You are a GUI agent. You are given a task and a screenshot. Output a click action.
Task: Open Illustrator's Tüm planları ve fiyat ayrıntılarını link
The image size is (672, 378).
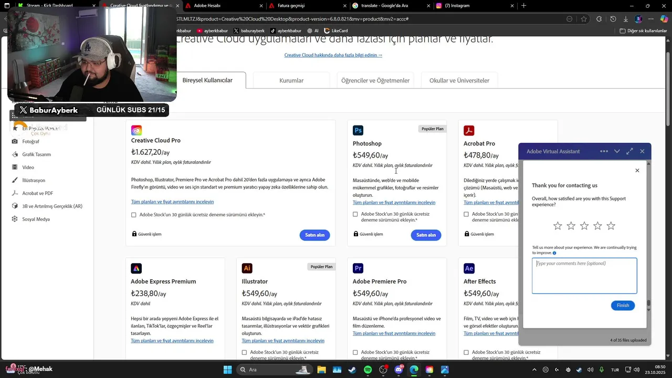(x=283, y=341)
